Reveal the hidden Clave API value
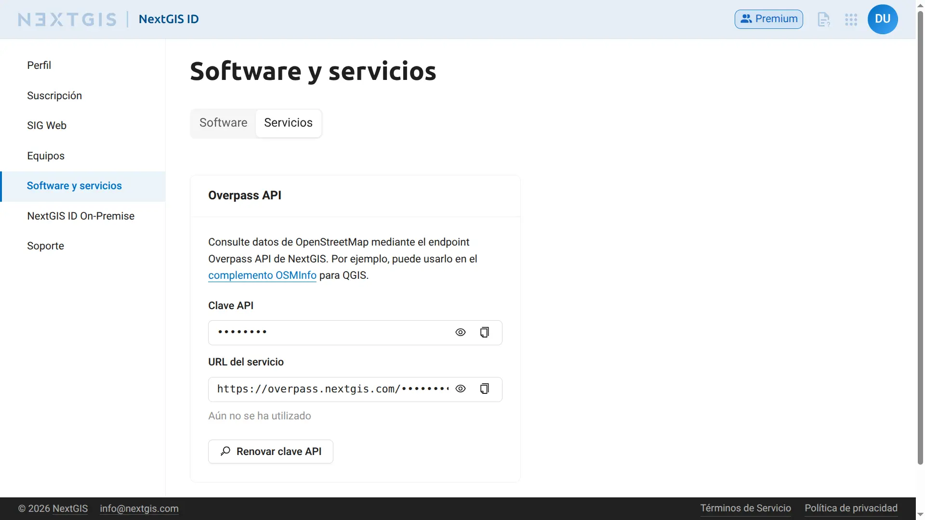Image resolution: width=925 pixels, height=520 pixels. 461,332
